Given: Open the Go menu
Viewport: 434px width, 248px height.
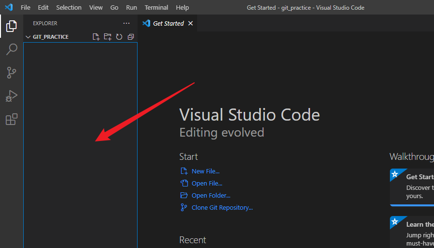Looking at the screenshot, I should tap(114, 7).
